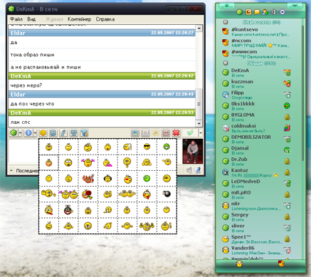Open dropdown arrow next to blue info icon
This screenshot has height=277, width=311.
(35, 133)
